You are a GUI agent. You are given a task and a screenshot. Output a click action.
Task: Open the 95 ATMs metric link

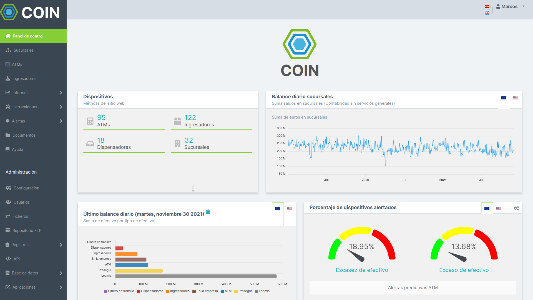[x=124, y=121]
